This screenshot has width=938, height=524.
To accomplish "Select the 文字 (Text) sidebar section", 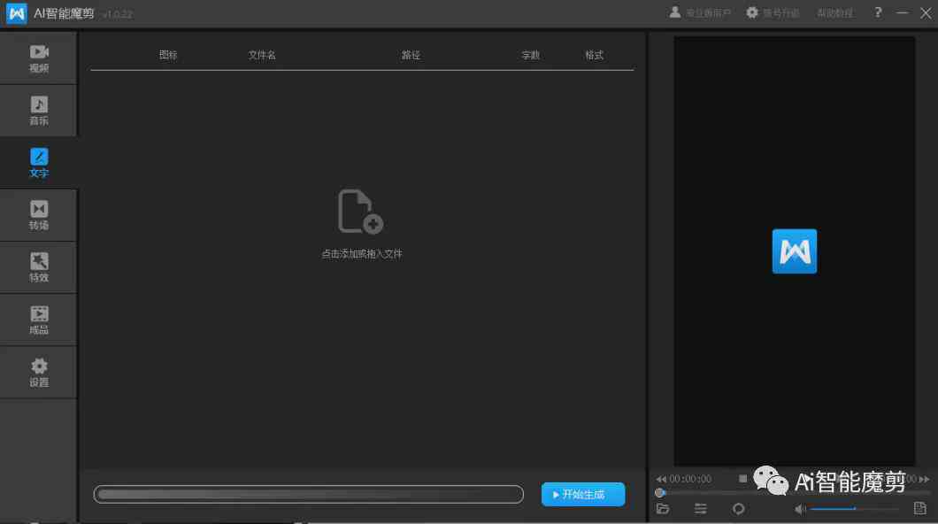I will 38,163.
